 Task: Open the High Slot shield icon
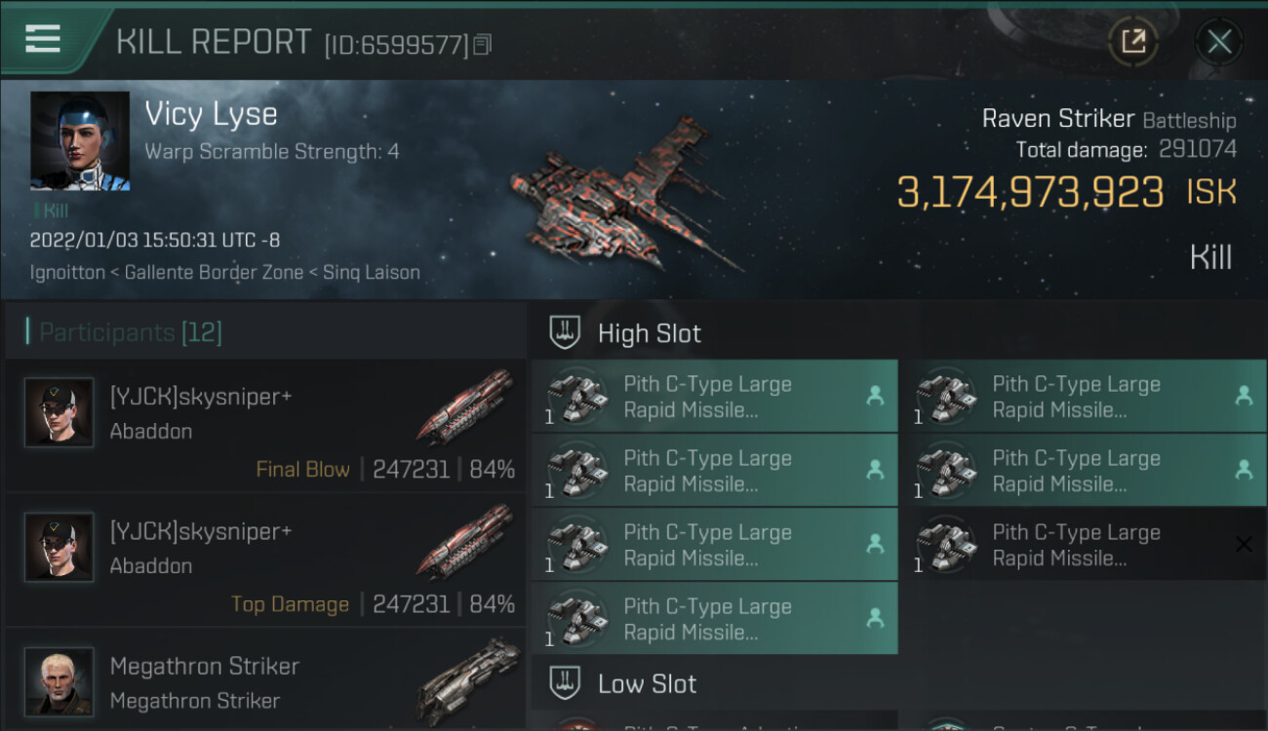pos(566,333)
